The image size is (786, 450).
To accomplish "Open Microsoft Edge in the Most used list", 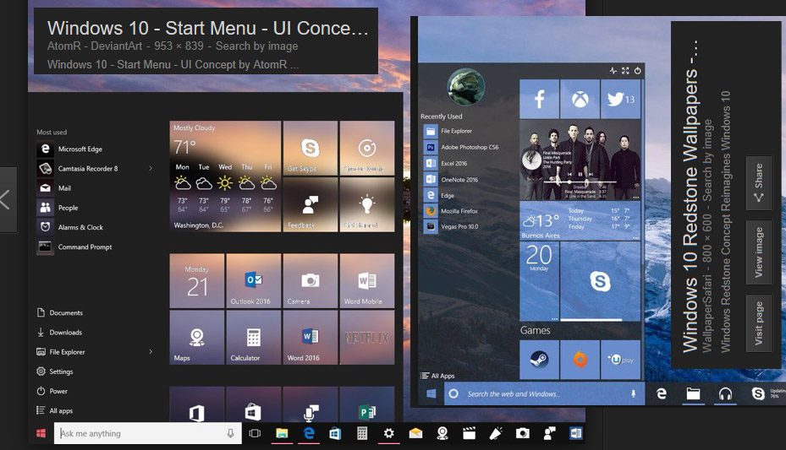I will tap(70, 149).
